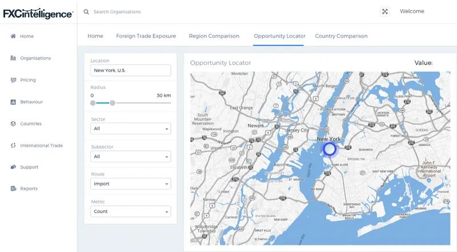The height and width of the screenshot is (252, 457).
Task: Click the Home icon in sidebar
Action: [x=13, y=36]
